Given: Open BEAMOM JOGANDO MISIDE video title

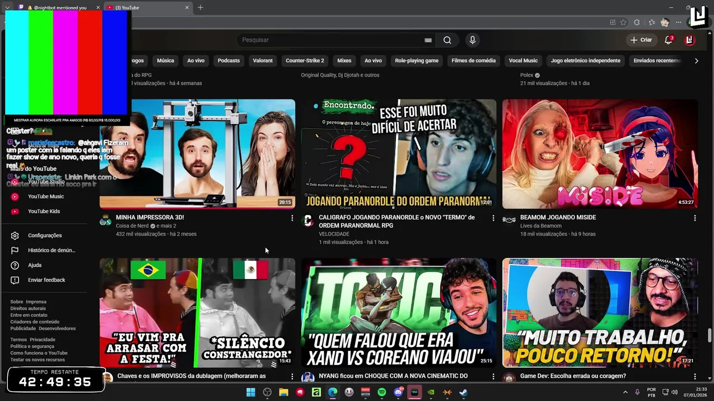Looking at the screenshot, I should (558, 218).
